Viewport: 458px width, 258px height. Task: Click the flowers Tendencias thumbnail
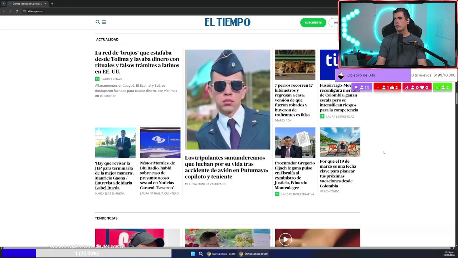tap(228, 238)
